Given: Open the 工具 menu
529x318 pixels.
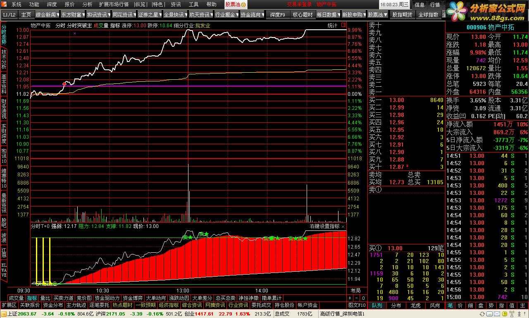Looking at the screenshot, I should [193, 5].
